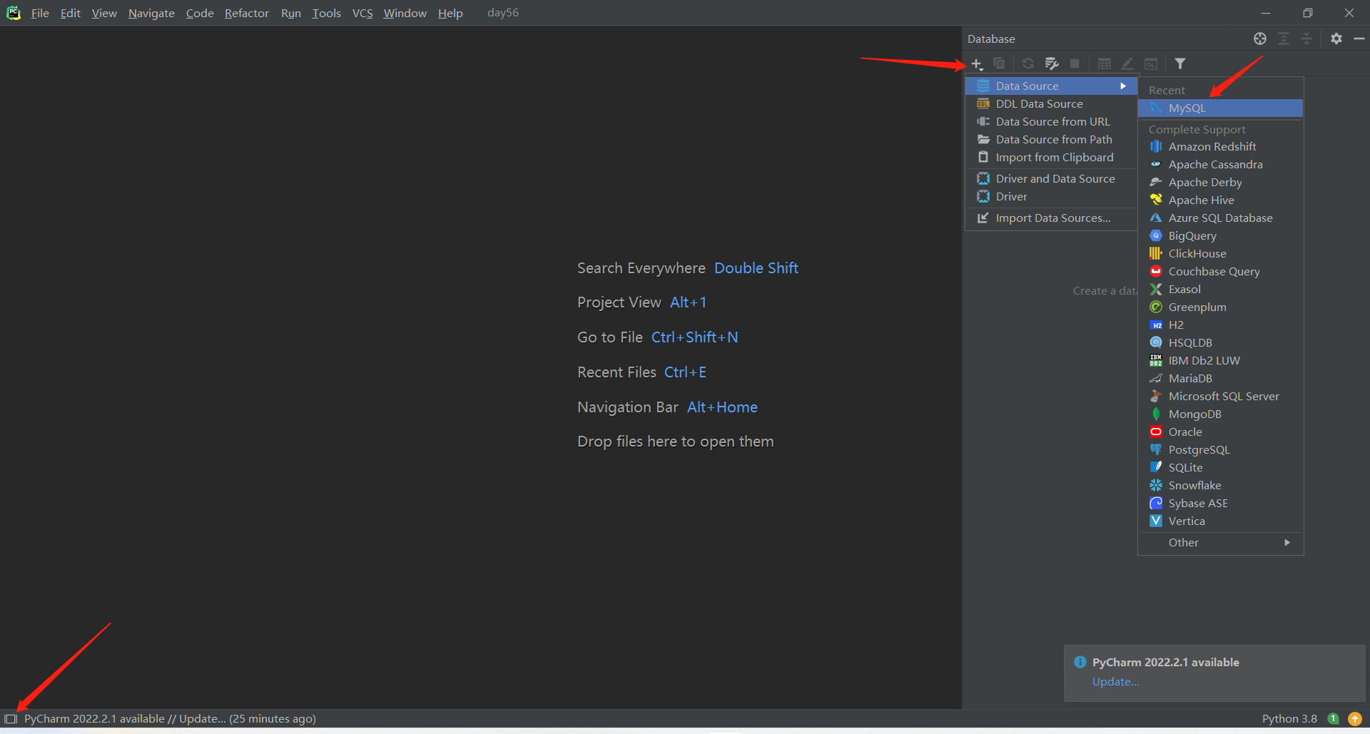Select Import Data Sources... entry

(1051, 218)
